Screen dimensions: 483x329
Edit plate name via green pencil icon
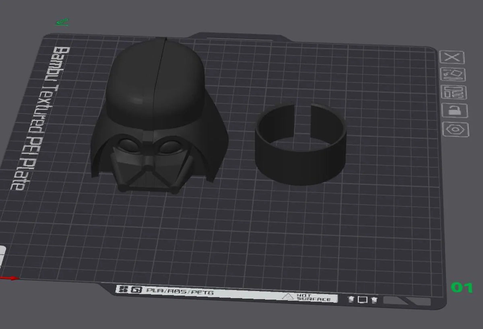(x=62, y=22)
